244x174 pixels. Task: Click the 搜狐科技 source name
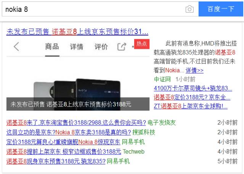coord(144,132)
